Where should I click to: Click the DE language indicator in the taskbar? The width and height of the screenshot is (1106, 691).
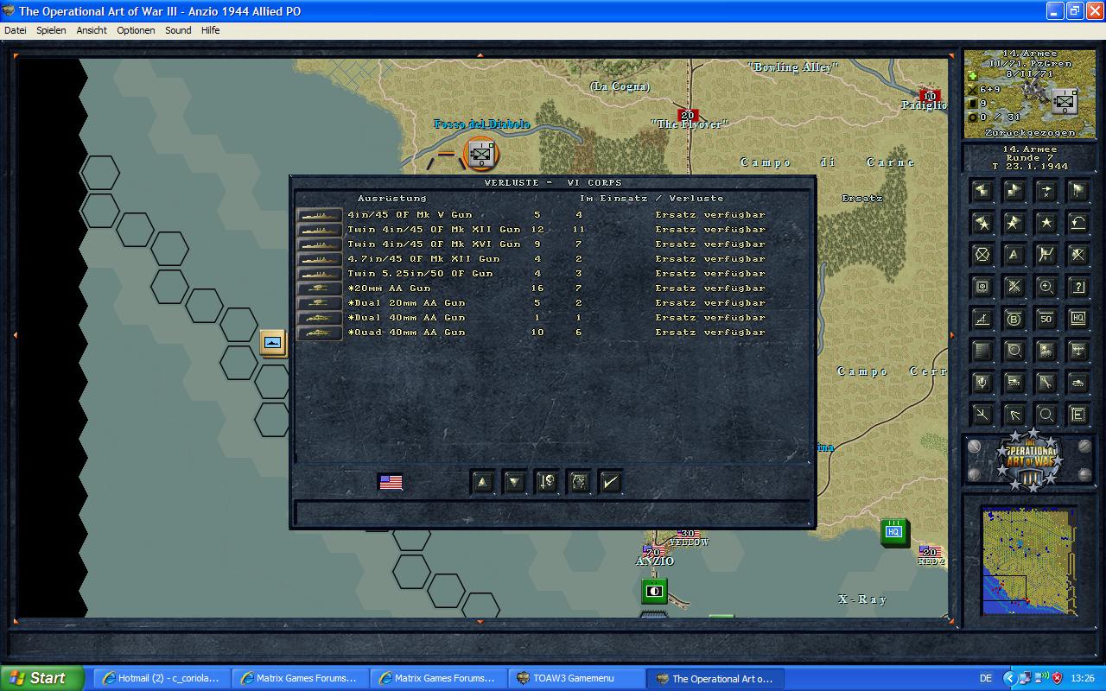[986, 678]
